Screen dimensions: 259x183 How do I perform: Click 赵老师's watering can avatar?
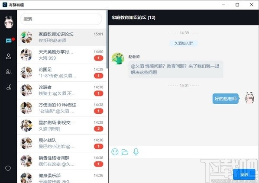[x=118, y=58]
